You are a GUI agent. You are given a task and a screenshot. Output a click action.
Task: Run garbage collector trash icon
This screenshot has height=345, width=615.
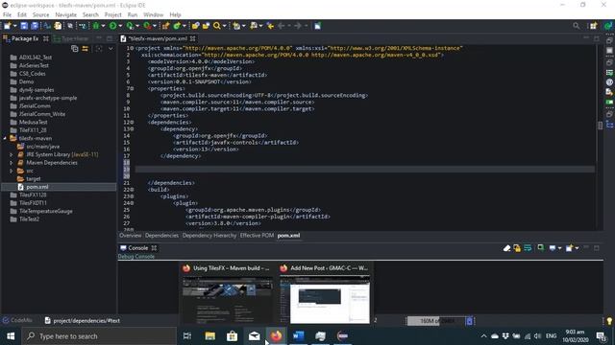[469, 321]
